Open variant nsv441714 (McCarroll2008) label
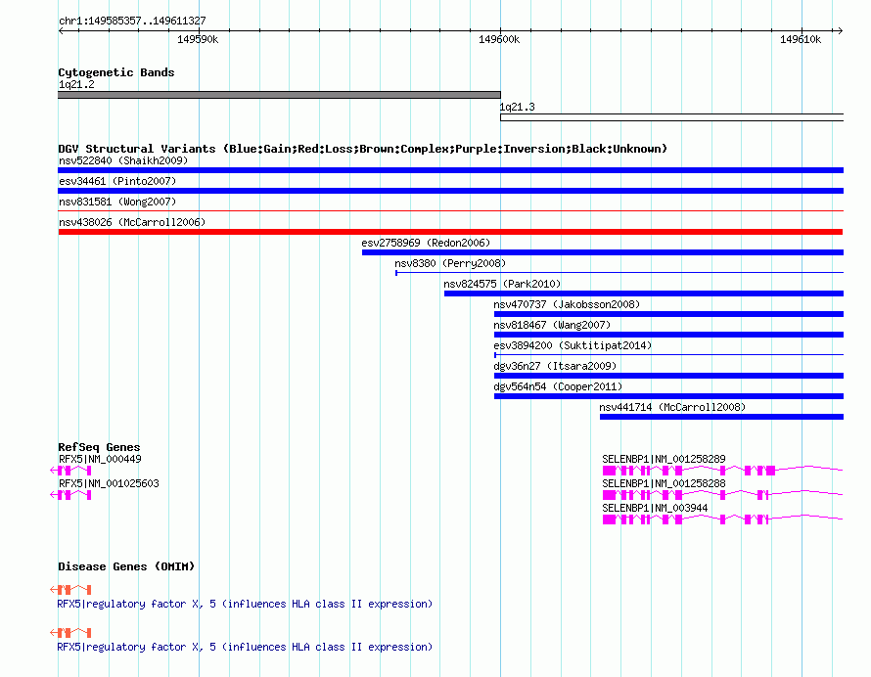 672,407
